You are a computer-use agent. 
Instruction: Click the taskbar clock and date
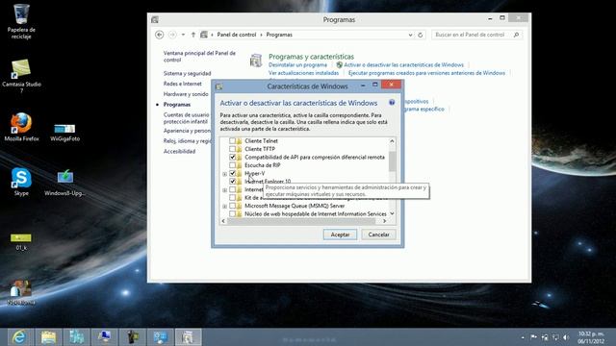(x=591, y=337)
